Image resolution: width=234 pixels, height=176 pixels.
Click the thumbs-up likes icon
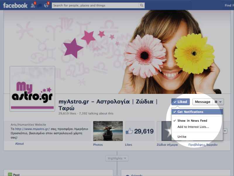(x=129, y=131)
